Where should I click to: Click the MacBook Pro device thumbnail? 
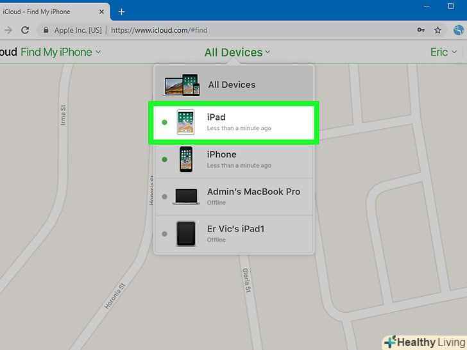coord(186,196)
